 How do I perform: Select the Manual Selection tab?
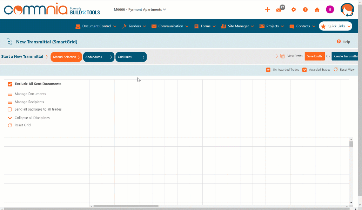click(66, 57)
